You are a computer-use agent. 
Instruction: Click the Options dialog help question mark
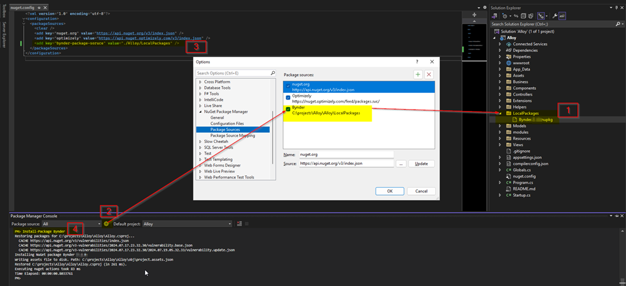417,61
